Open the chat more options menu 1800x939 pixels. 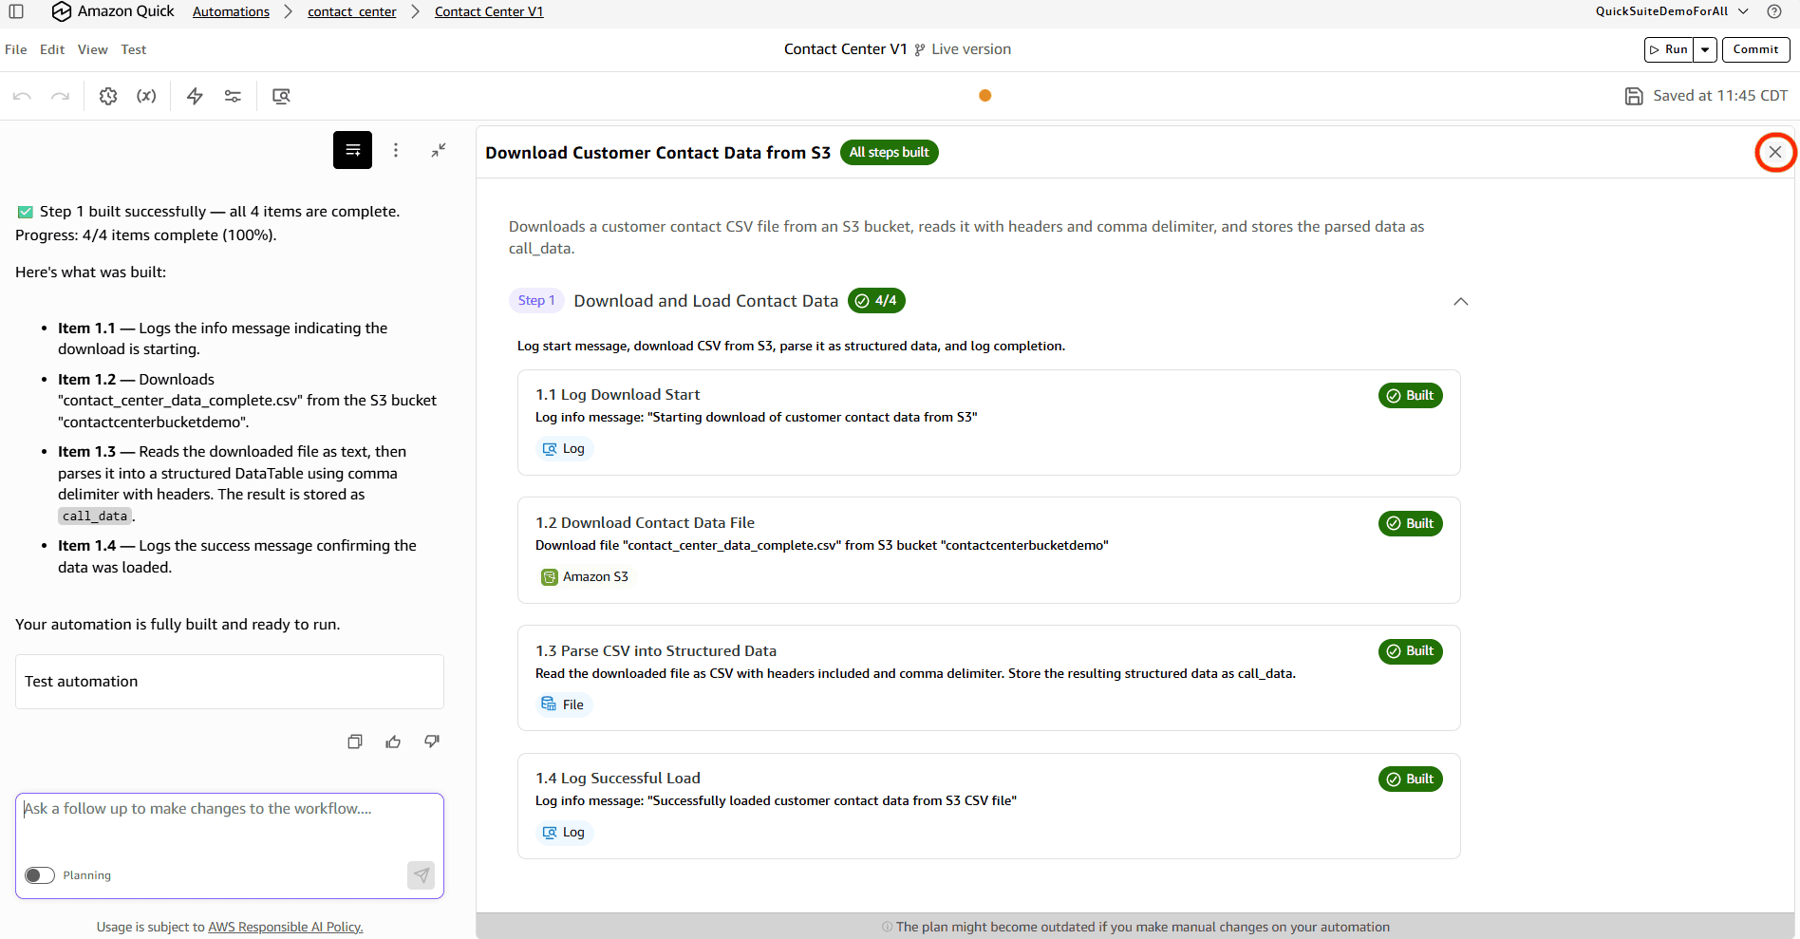pos(396,150)
